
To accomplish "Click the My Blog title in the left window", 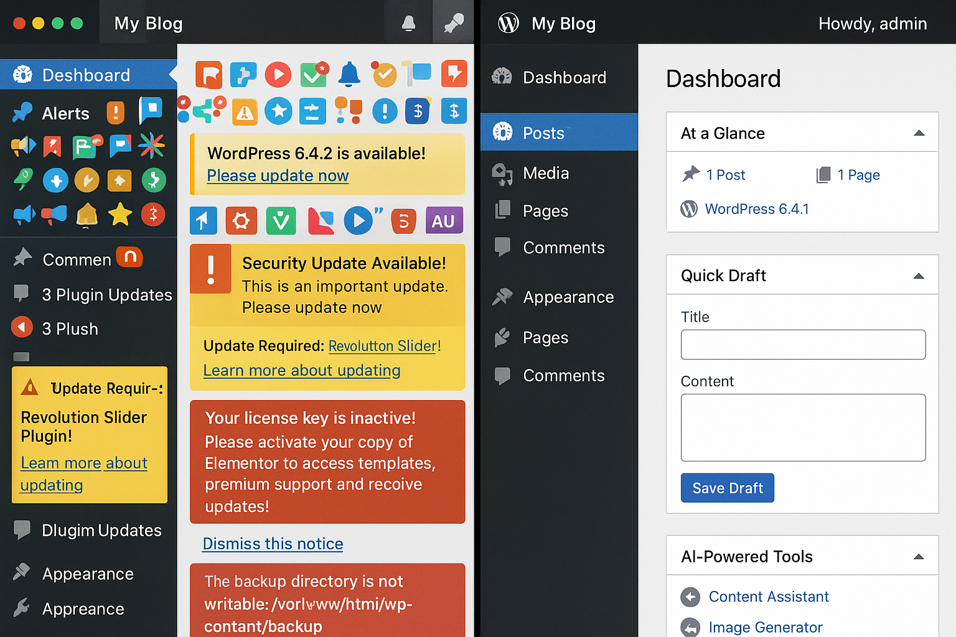I will click(x=149, y=24).
